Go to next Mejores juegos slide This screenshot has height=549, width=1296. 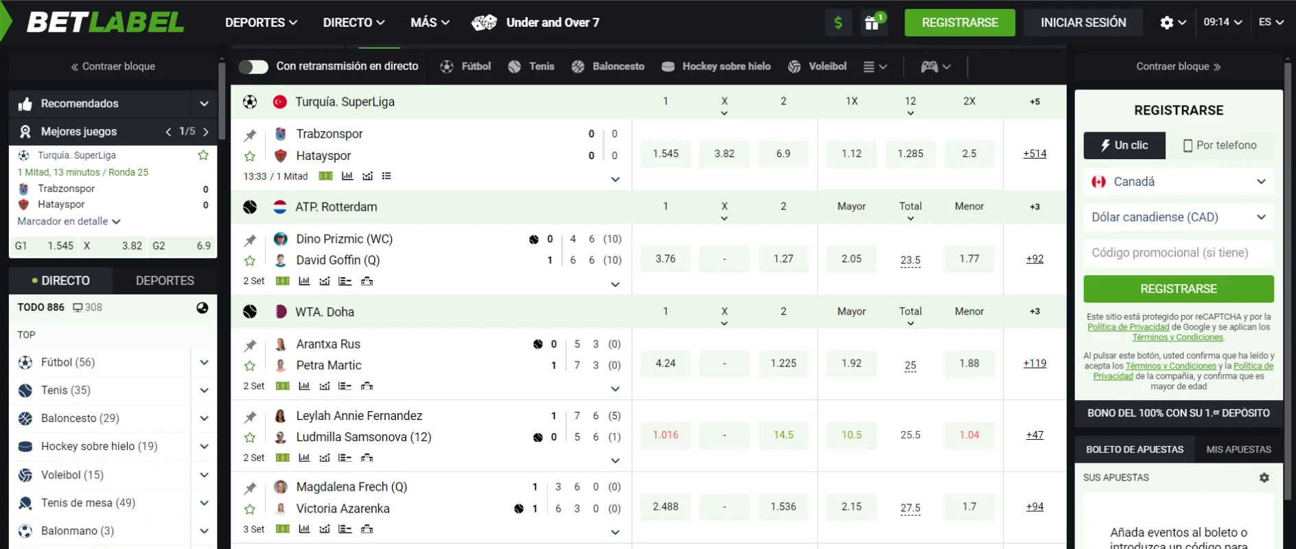(x=205, y=132)
